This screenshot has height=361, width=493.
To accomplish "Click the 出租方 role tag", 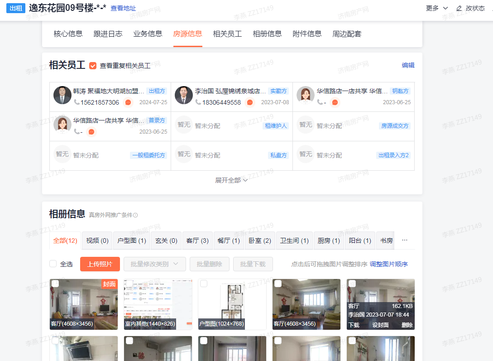I will [157, 91].
